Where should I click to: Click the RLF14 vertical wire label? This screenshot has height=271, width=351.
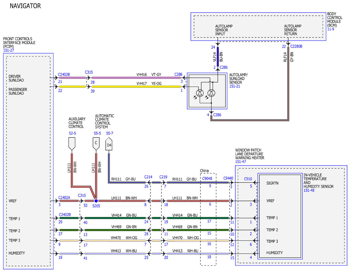285,56
